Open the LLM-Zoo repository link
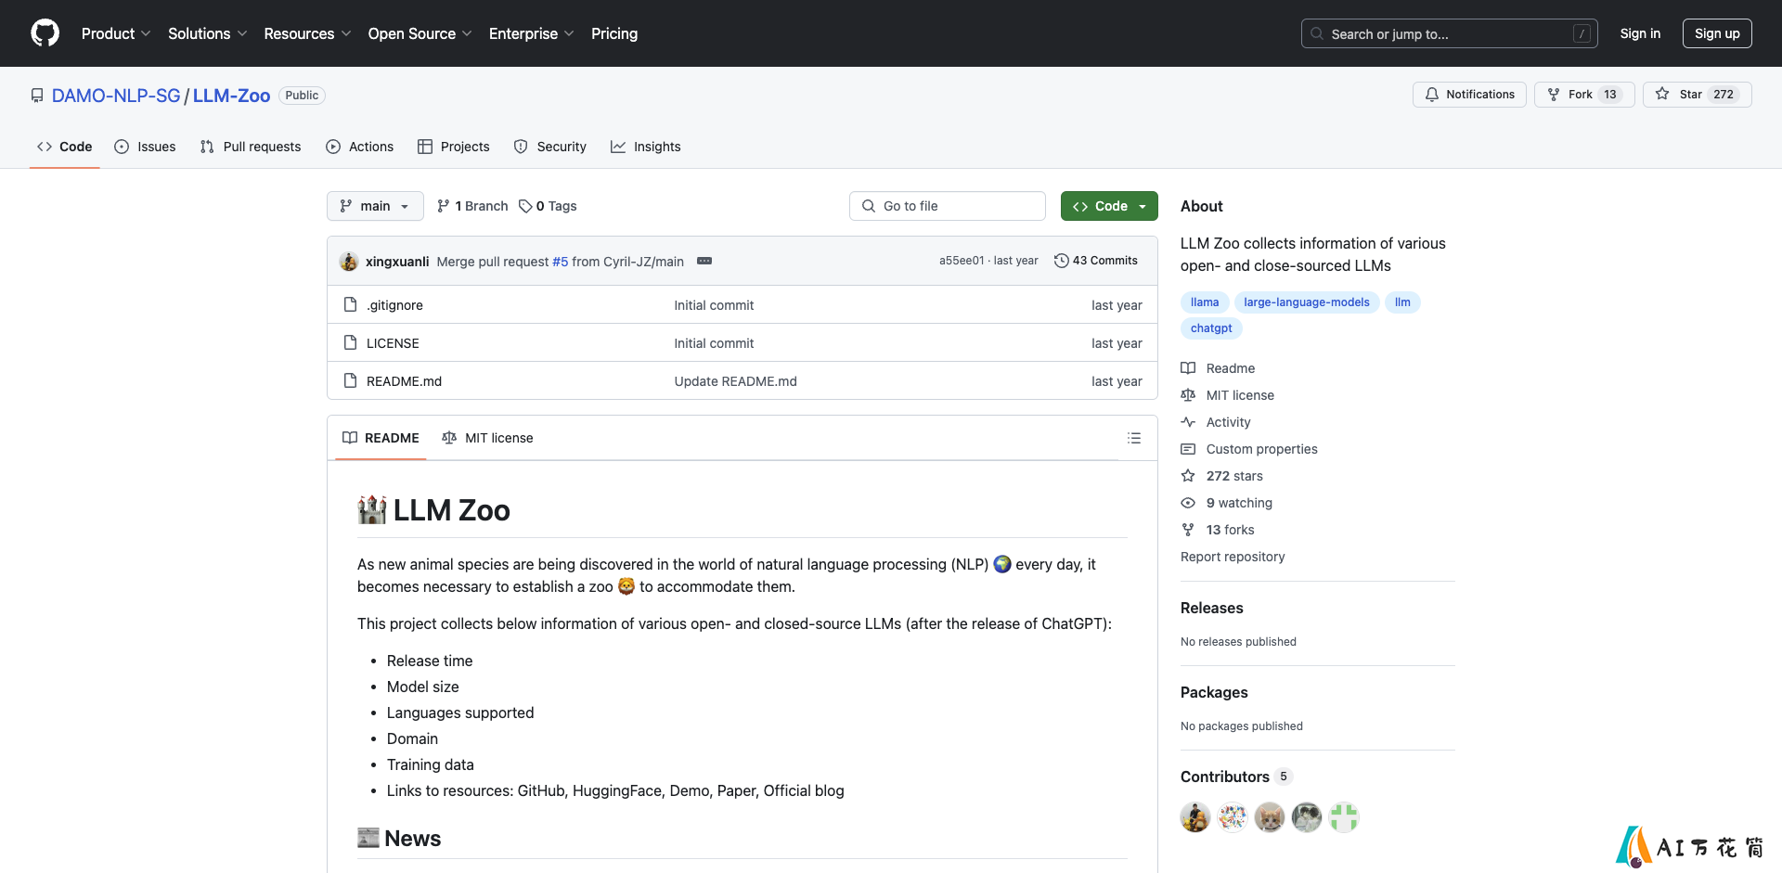This screenshot has width=1782, height=873. [x=231, y=96]
